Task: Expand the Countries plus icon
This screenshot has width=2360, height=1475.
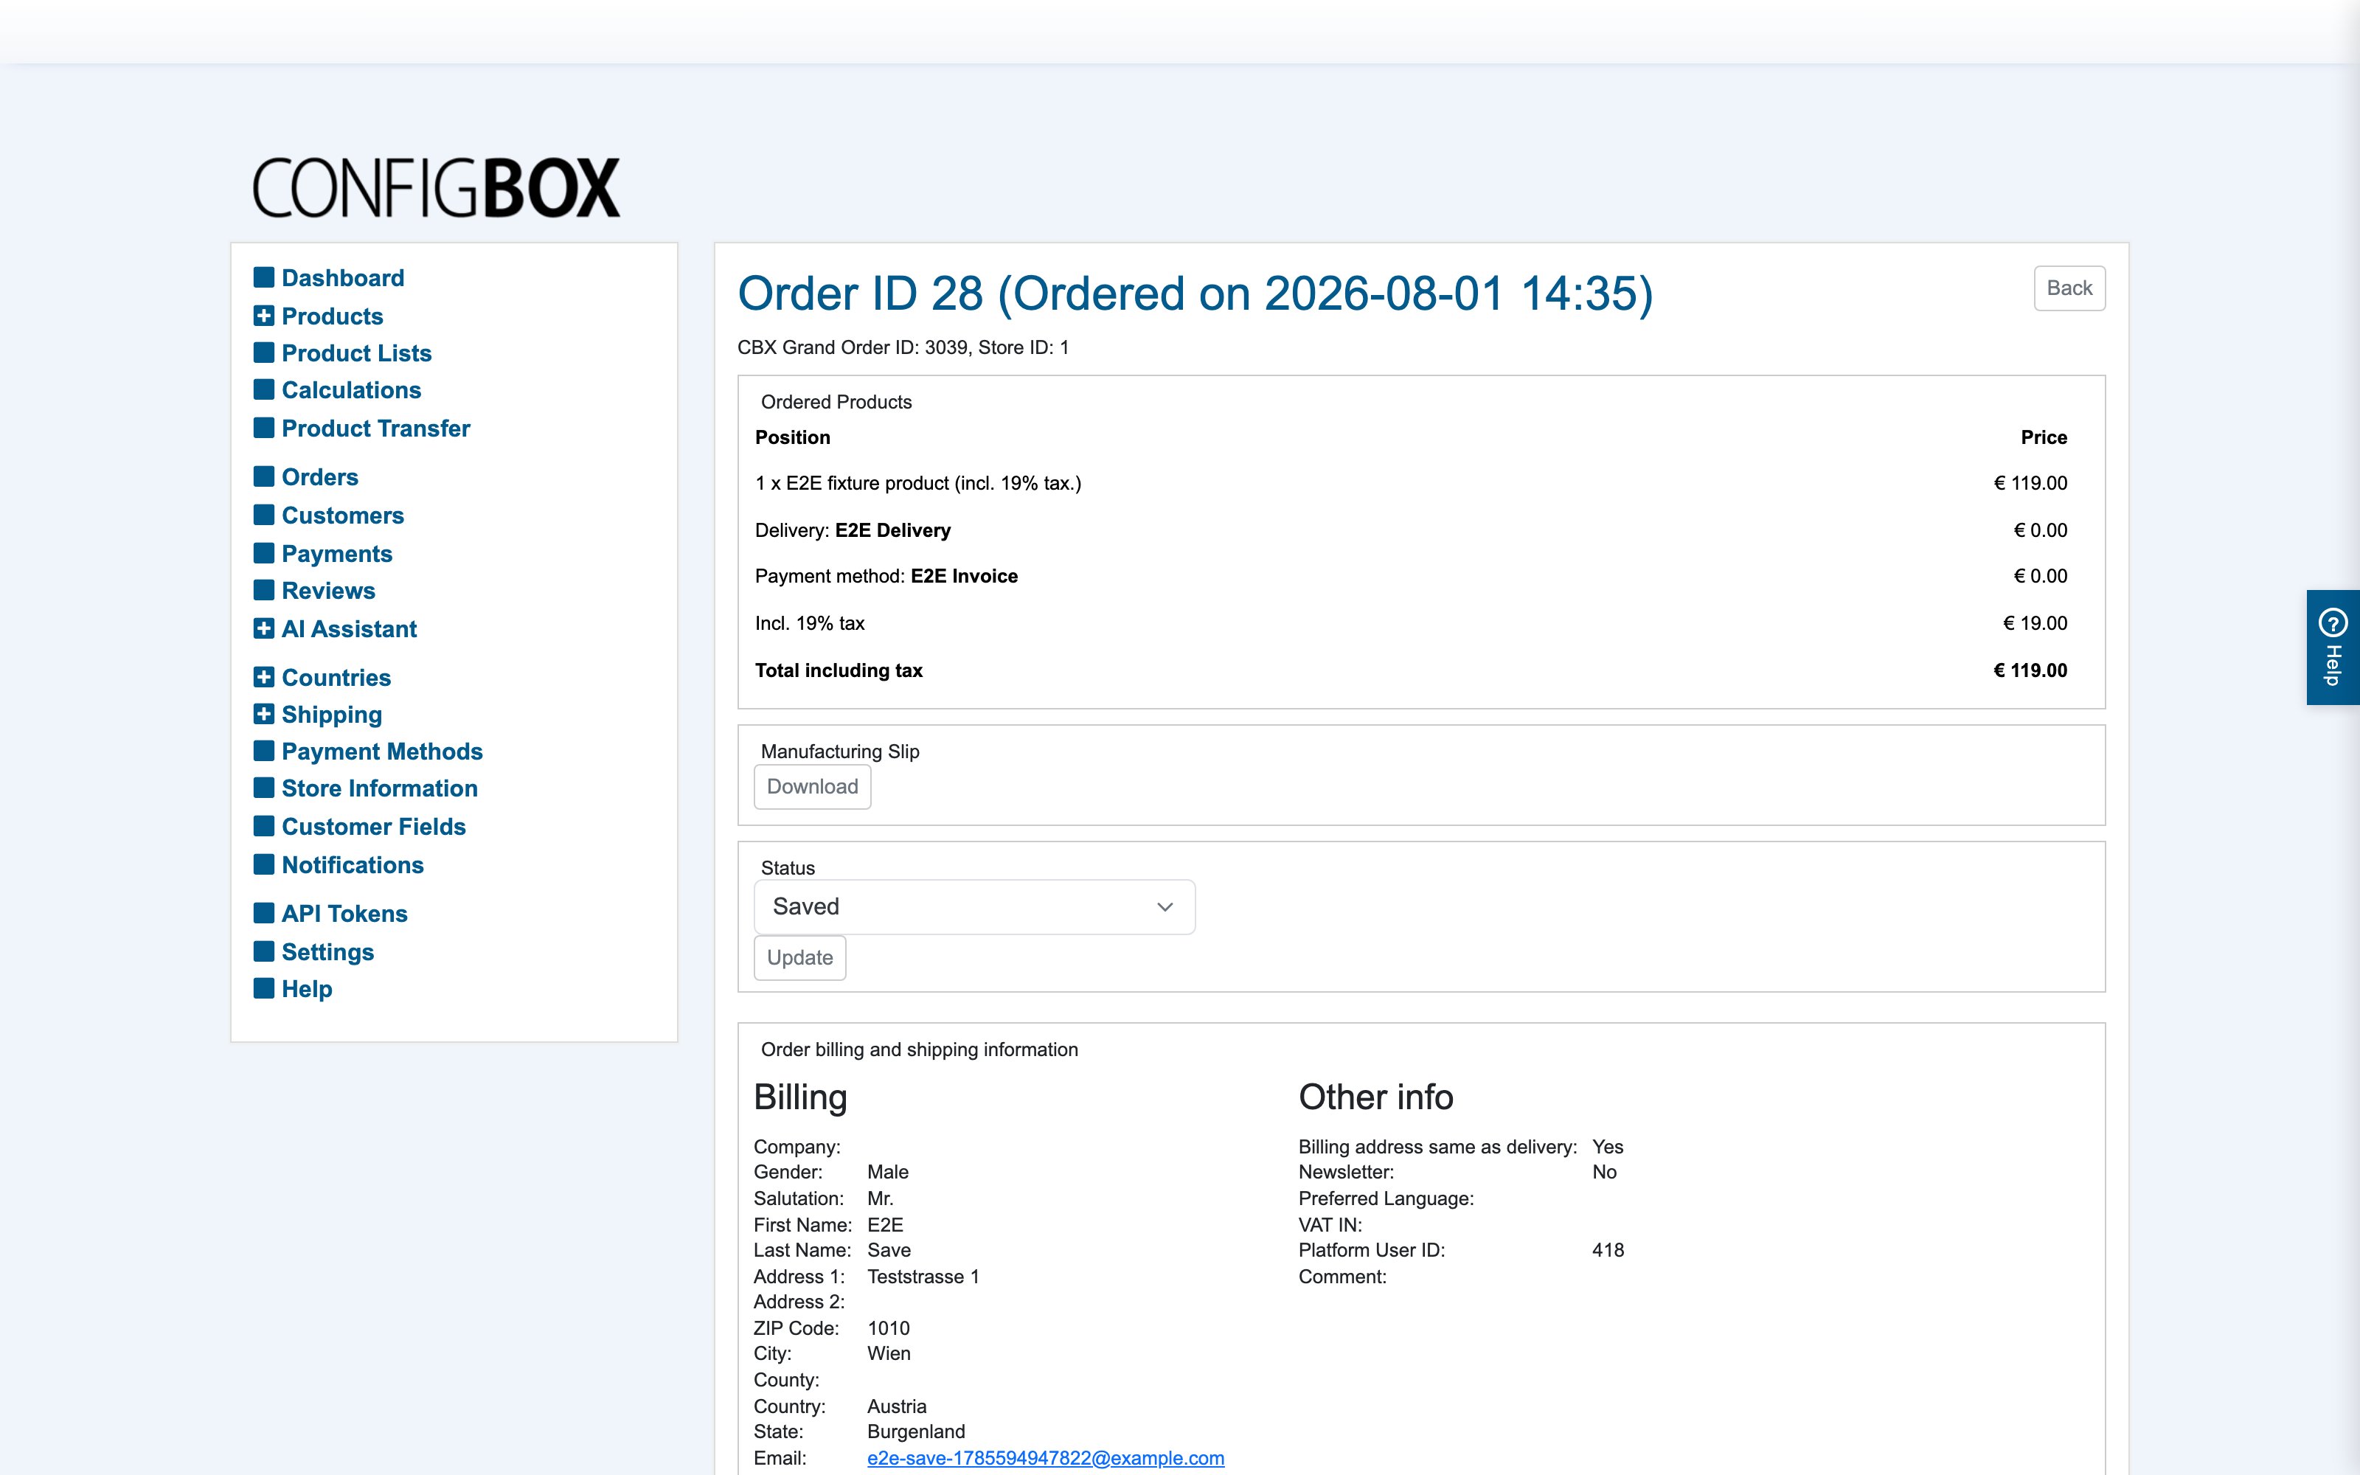Action: click(263, 677)
